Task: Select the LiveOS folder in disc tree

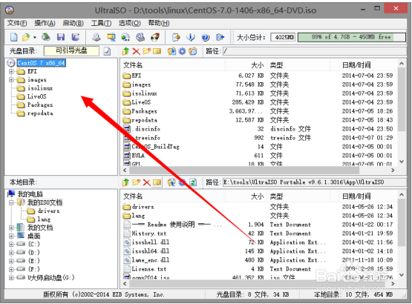Action: 37,96
